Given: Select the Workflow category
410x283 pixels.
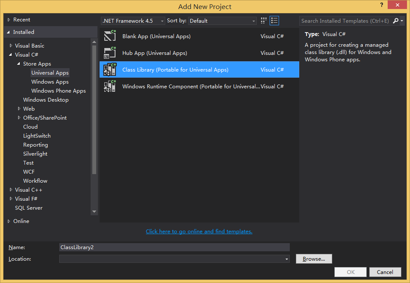Looking at the screenshot, I should 35,181.
